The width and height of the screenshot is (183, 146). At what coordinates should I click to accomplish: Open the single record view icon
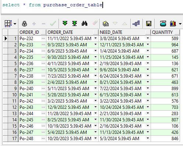(x=106, y=24)
